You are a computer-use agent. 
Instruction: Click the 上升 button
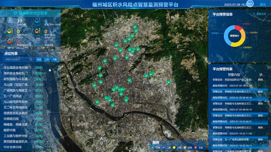click(47, 60)
